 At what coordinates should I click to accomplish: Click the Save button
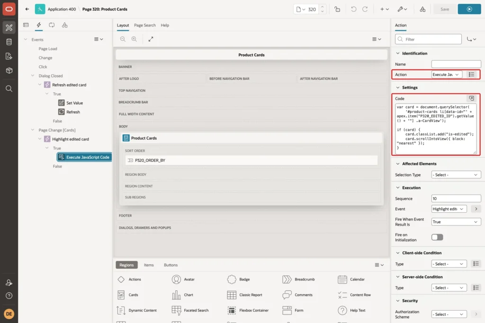coord(444,9)
